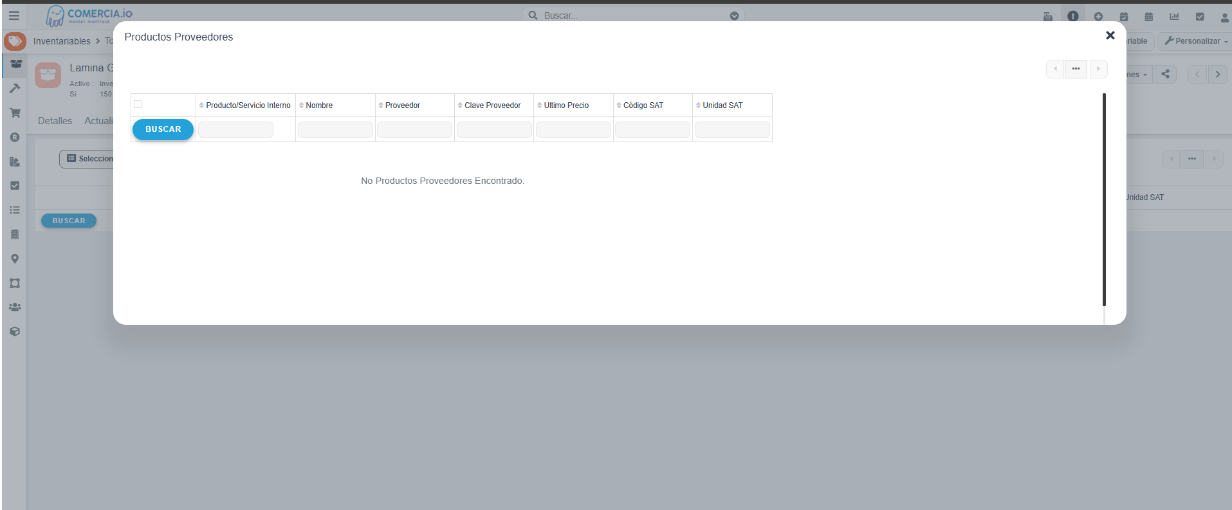The height and width of the screenshot is (510, 1232).
Task: Open the calendar grid icon in top bar
Action: pos(1149,16)
